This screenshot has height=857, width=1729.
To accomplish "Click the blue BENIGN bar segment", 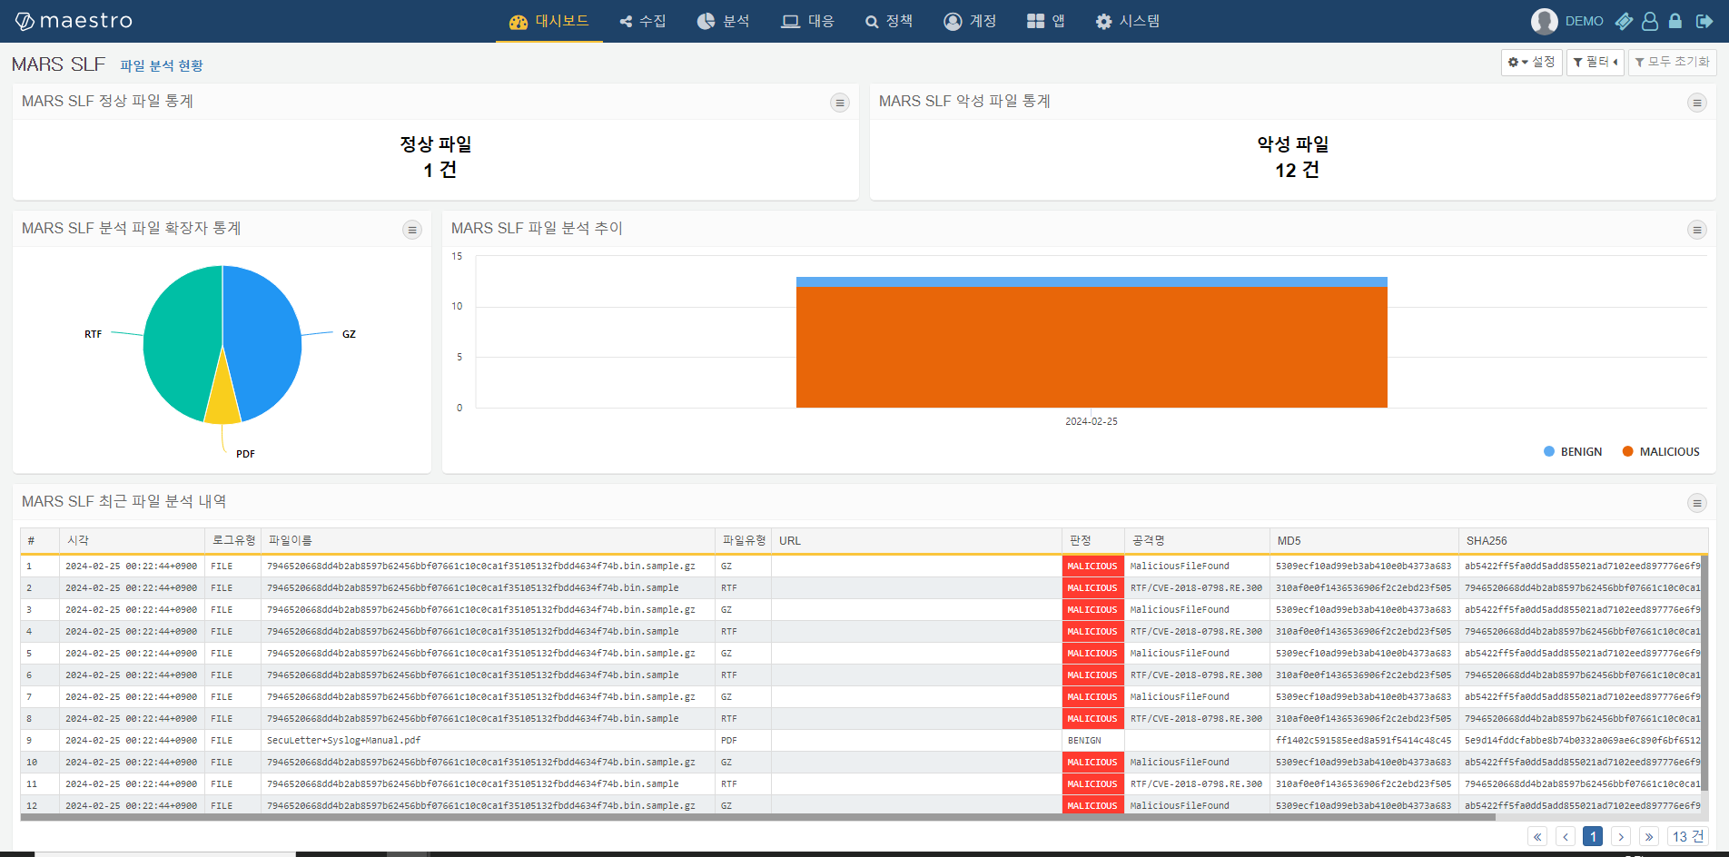I will point(1092,281).
